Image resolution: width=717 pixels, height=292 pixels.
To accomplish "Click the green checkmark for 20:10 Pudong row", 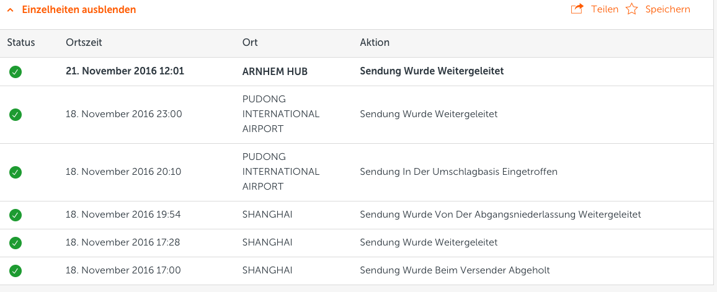I will point(16,172).
